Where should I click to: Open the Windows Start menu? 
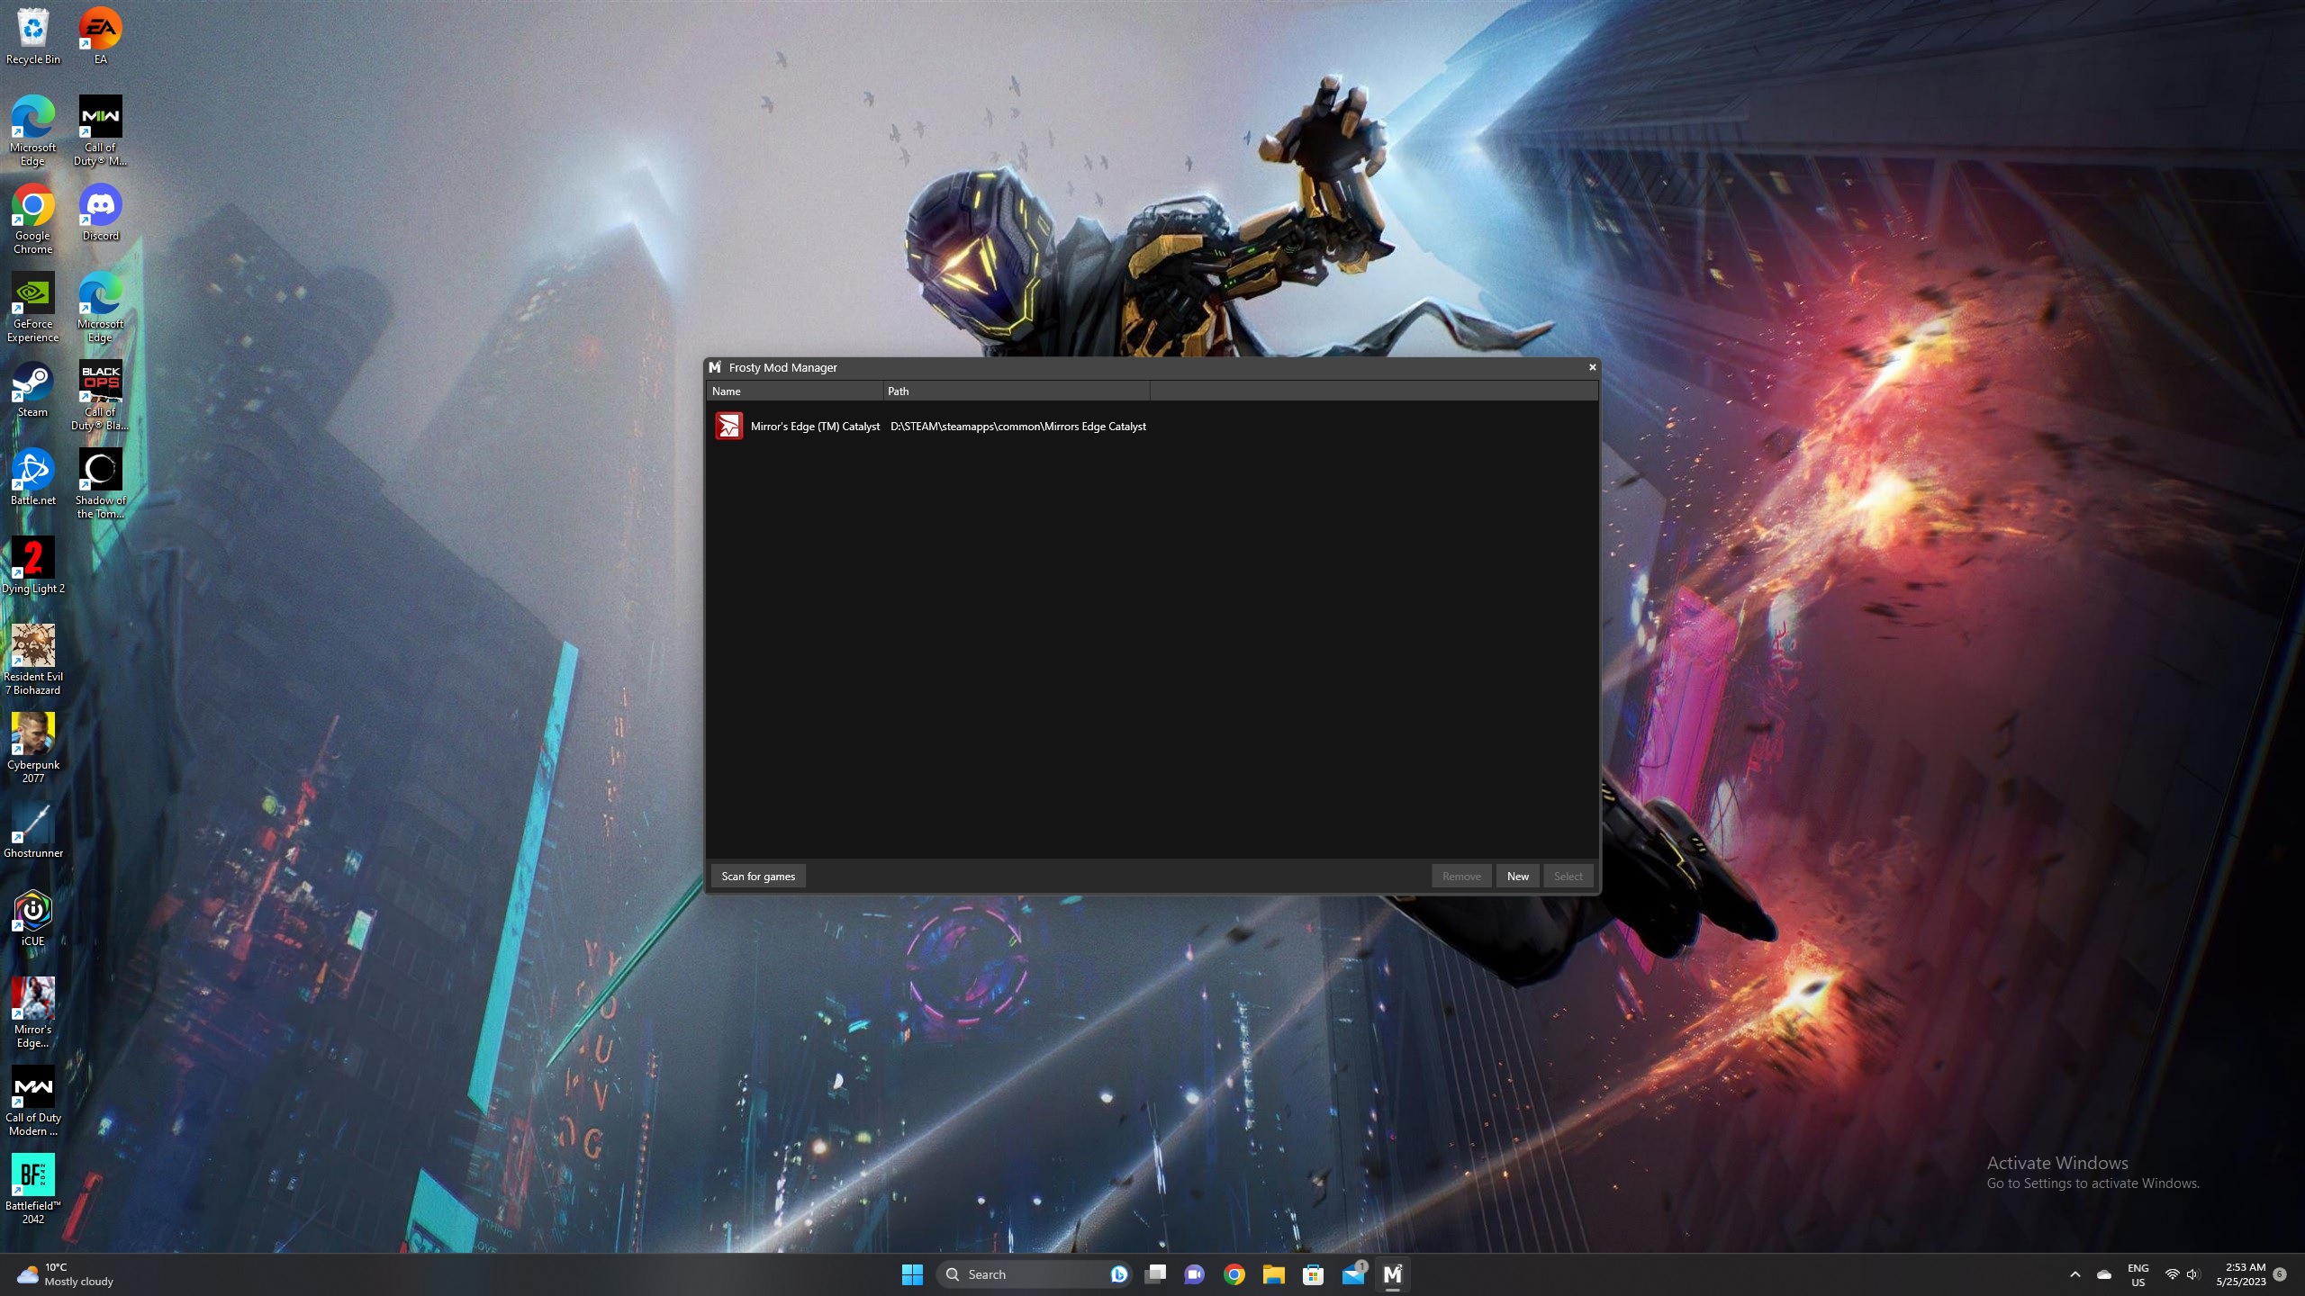tap(912, 1274)
